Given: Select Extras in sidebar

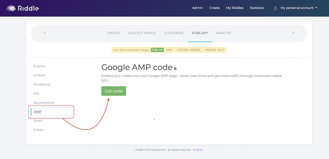Looking at the screenshot, I should pyautogui.click(x=38, y=130).
